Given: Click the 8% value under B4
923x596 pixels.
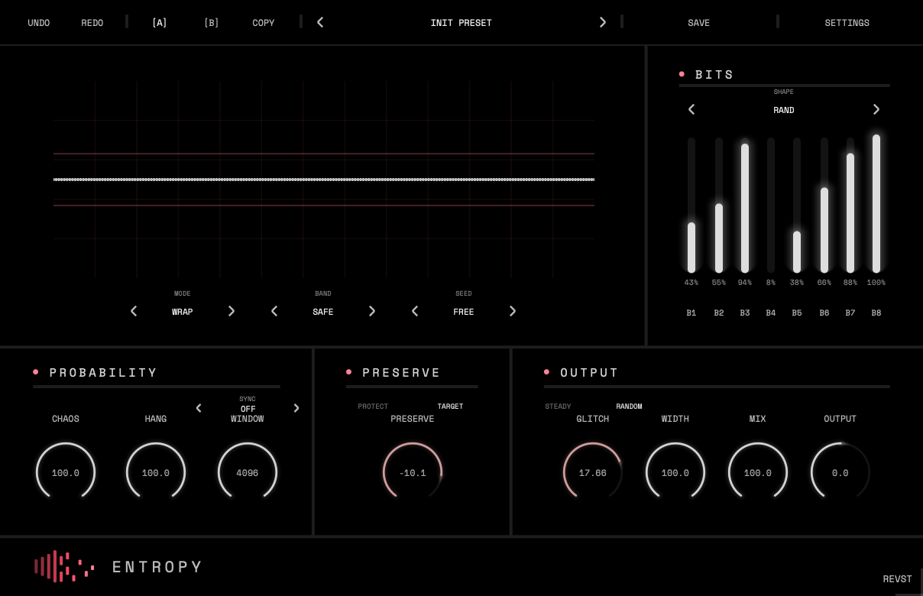Looking at the screenshot, I should tap(771, 283).
